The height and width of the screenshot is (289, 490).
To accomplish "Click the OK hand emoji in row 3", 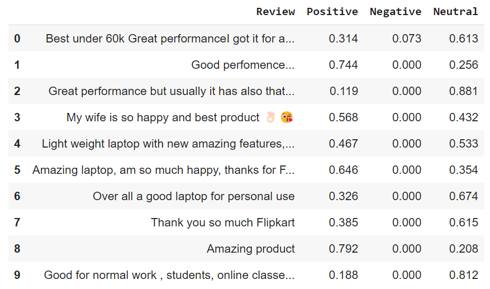I will pyautogui.click(x=270, y=117).
